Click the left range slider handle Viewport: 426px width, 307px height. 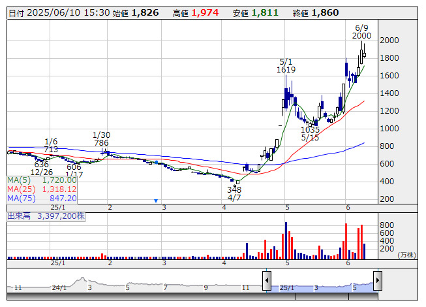[267, 281]
